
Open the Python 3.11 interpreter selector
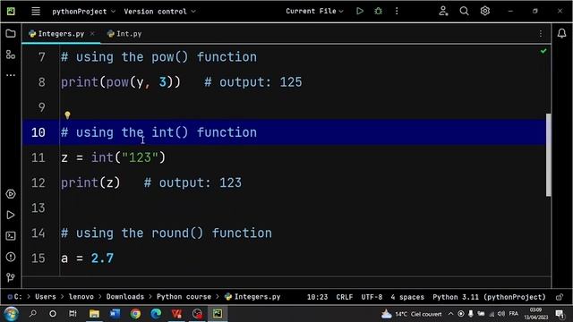click(489, 297)
